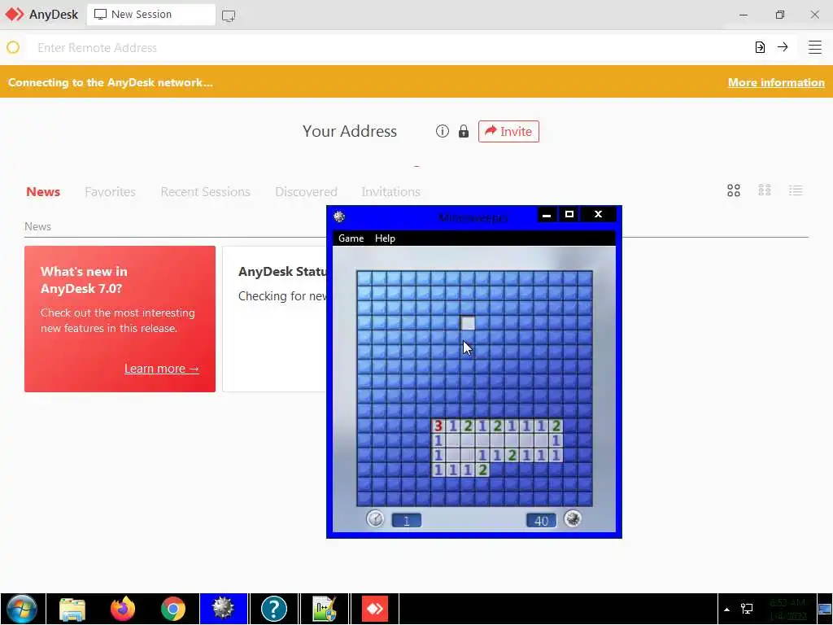The width and height of the screenshot is (833, 625).
Task: Click the Invite button
Action: 508,131
